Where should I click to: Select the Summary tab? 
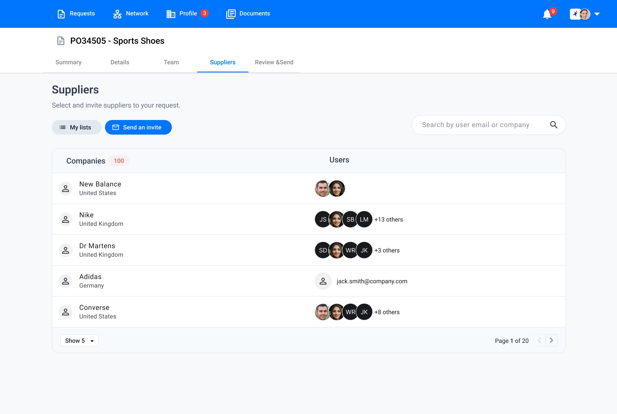(x=68, y=62)
